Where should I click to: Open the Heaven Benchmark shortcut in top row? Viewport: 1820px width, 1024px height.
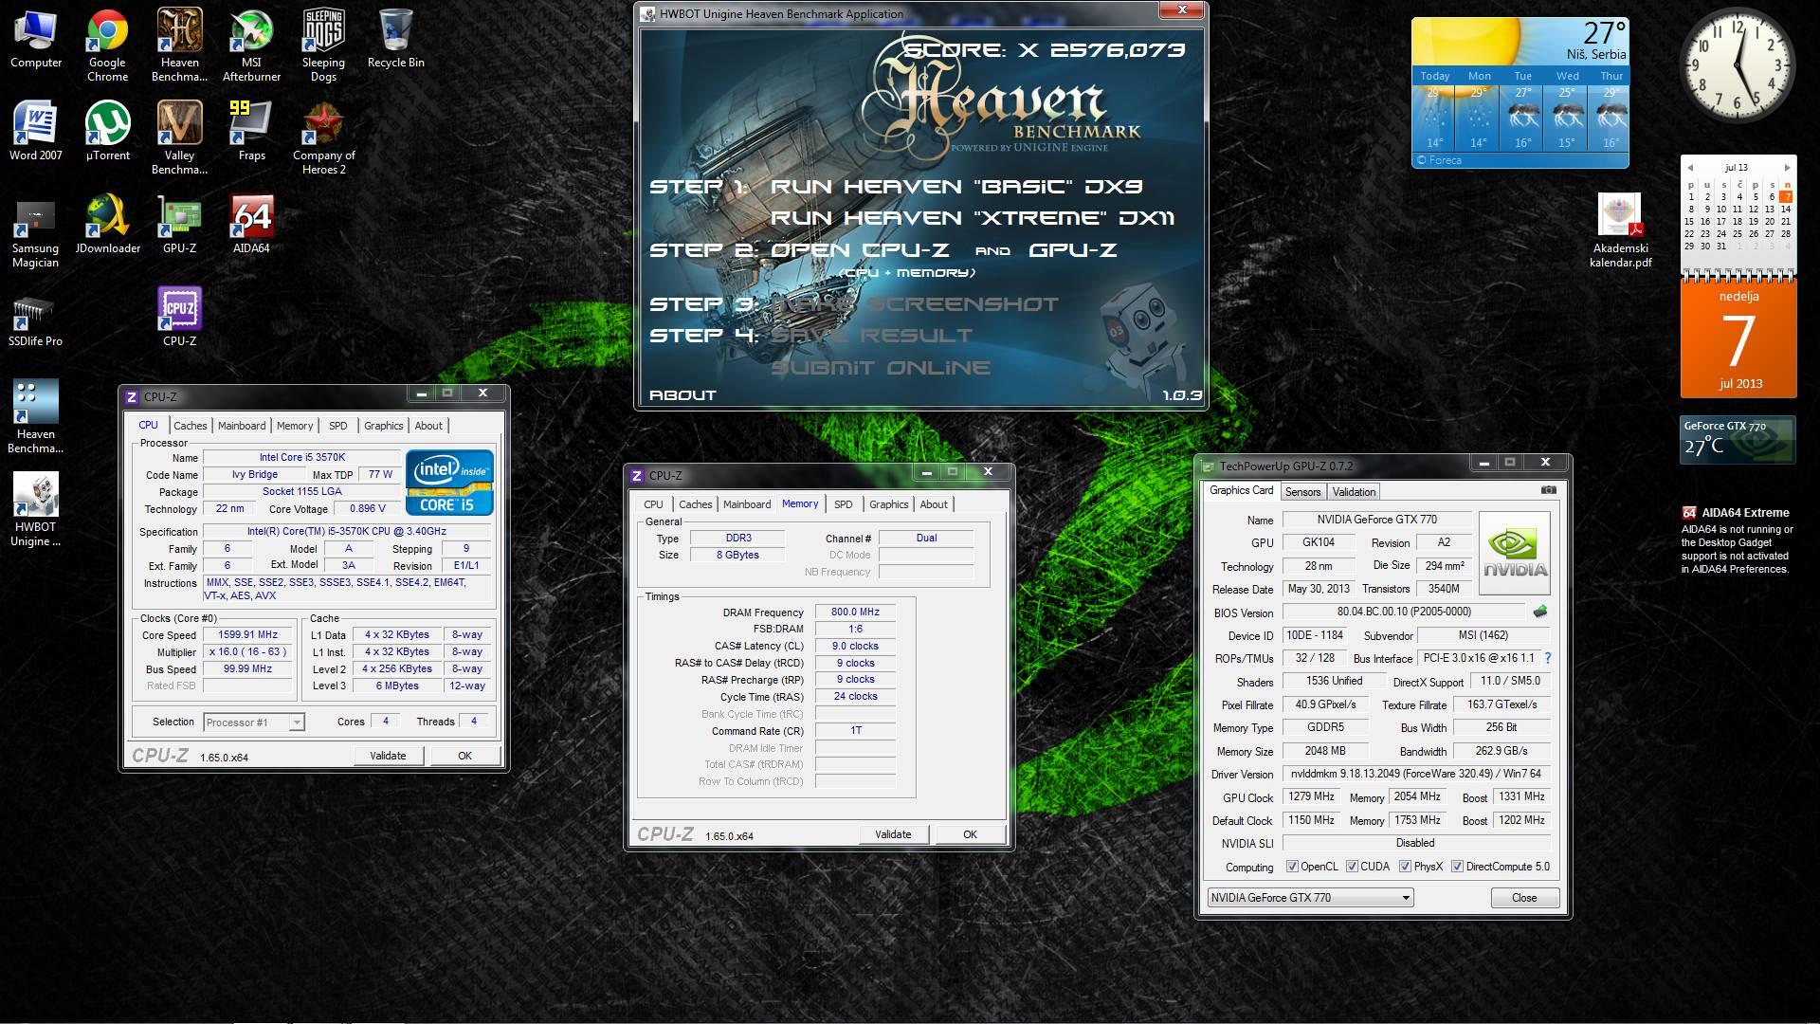(179, 46)
